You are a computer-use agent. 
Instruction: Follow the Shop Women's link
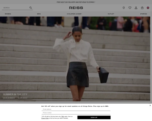[x=9, y=98]
